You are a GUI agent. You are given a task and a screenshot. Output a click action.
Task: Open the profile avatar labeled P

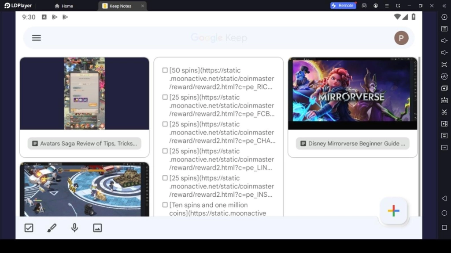coord(401,38)
